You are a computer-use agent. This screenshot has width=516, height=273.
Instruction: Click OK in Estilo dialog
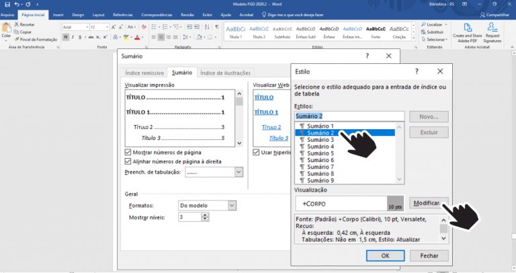pyautogui.click(x=386, y=256)
